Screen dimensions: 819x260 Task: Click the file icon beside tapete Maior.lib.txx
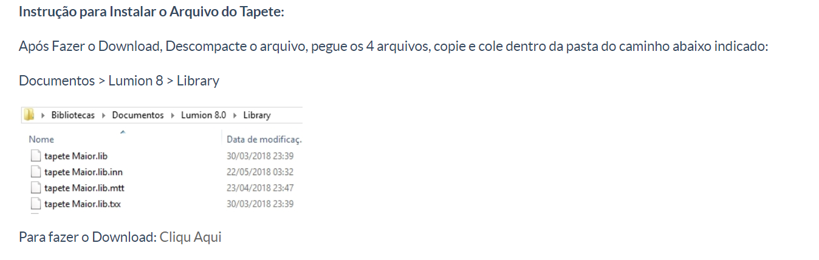pyautogui.click(x=36, y=204)
